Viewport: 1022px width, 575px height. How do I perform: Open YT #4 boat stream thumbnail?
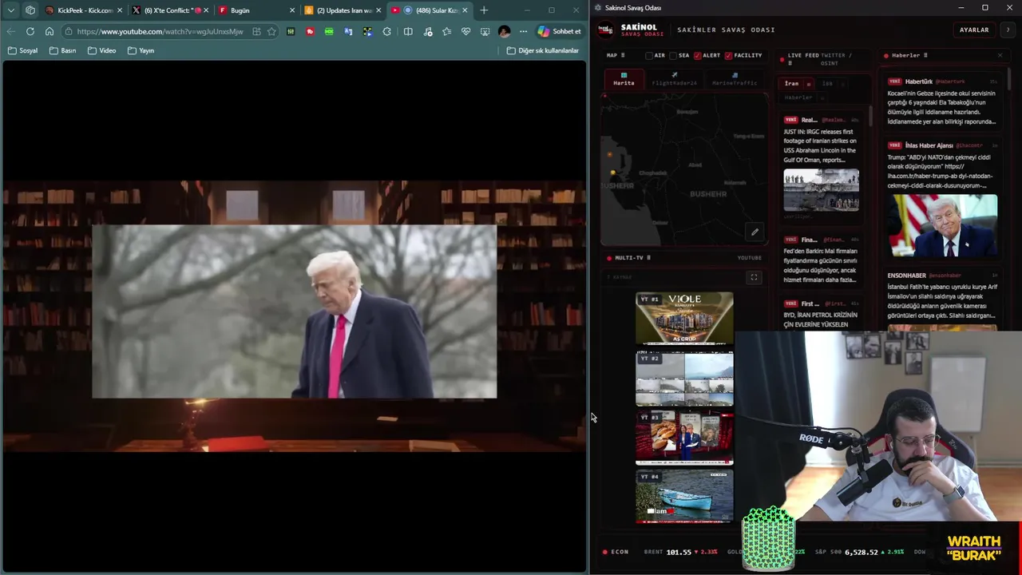[x=684, y=496]
